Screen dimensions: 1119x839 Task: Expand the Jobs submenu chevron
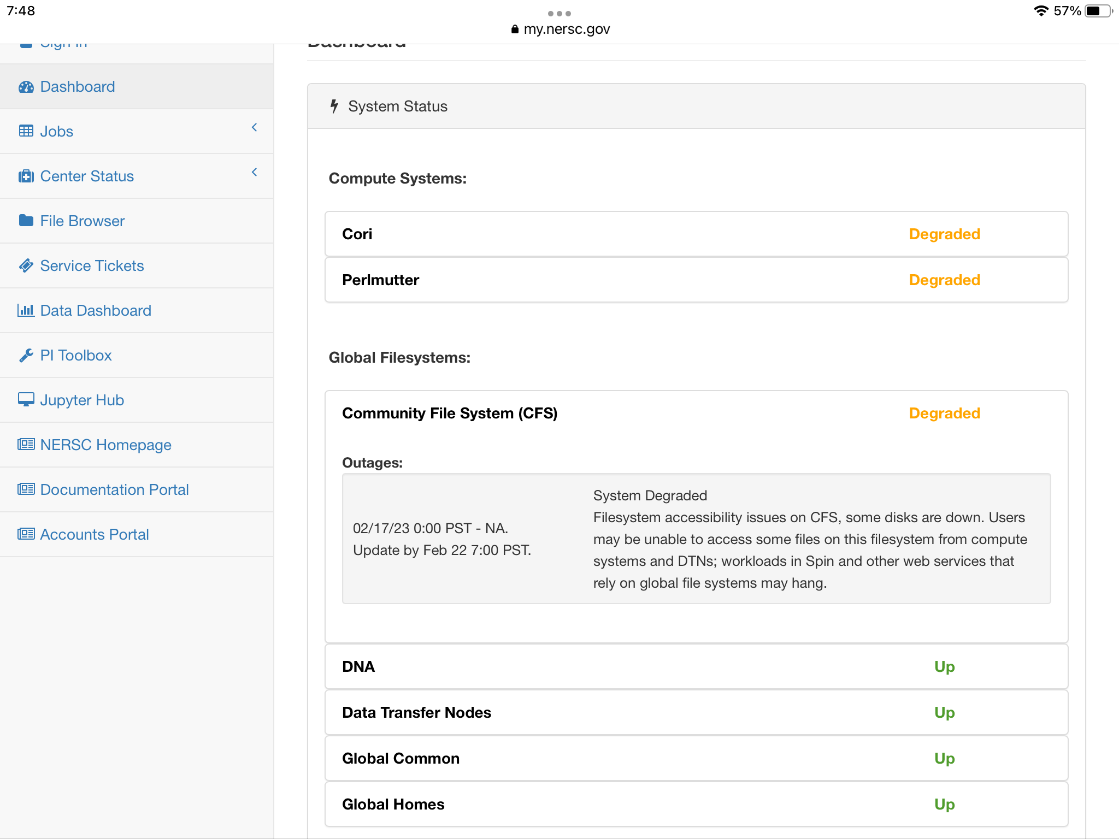[254, 128]
